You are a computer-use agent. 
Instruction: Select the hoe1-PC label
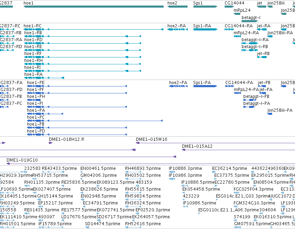[36, 118]
